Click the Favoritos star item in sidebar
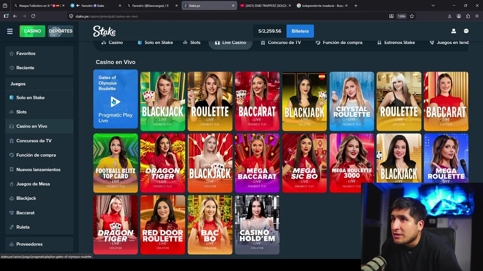483x271 pixels. [39, 53]
